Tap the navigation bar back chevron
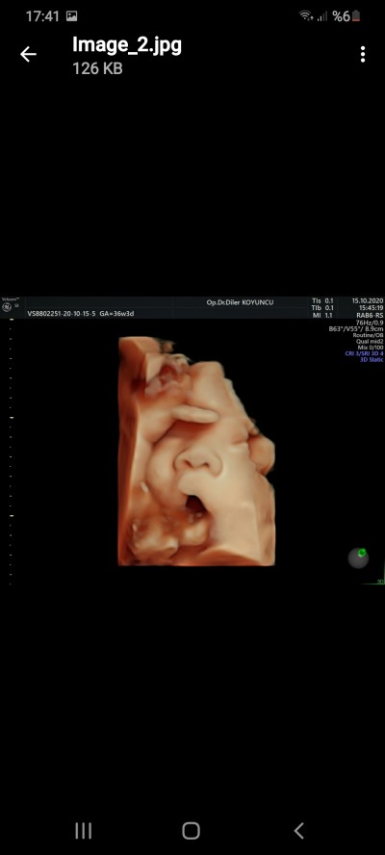This screenshot has width=385, height=855. tap(298, 831)
